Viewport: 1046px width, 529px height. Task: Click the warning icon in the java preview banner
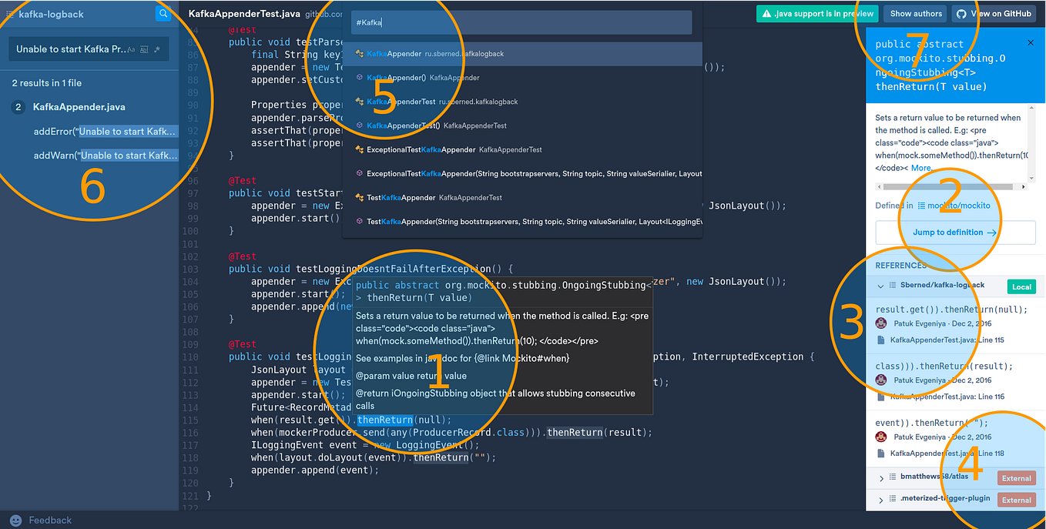(768, 13)
